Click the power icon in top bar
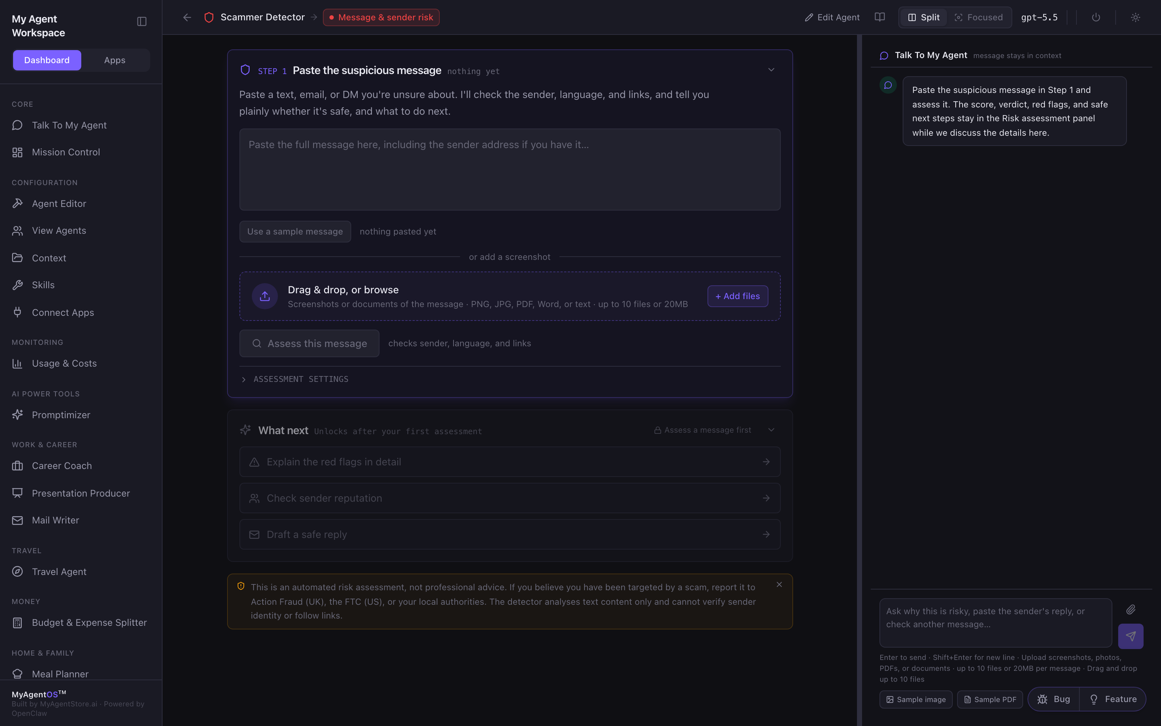 click(1096, 17)
